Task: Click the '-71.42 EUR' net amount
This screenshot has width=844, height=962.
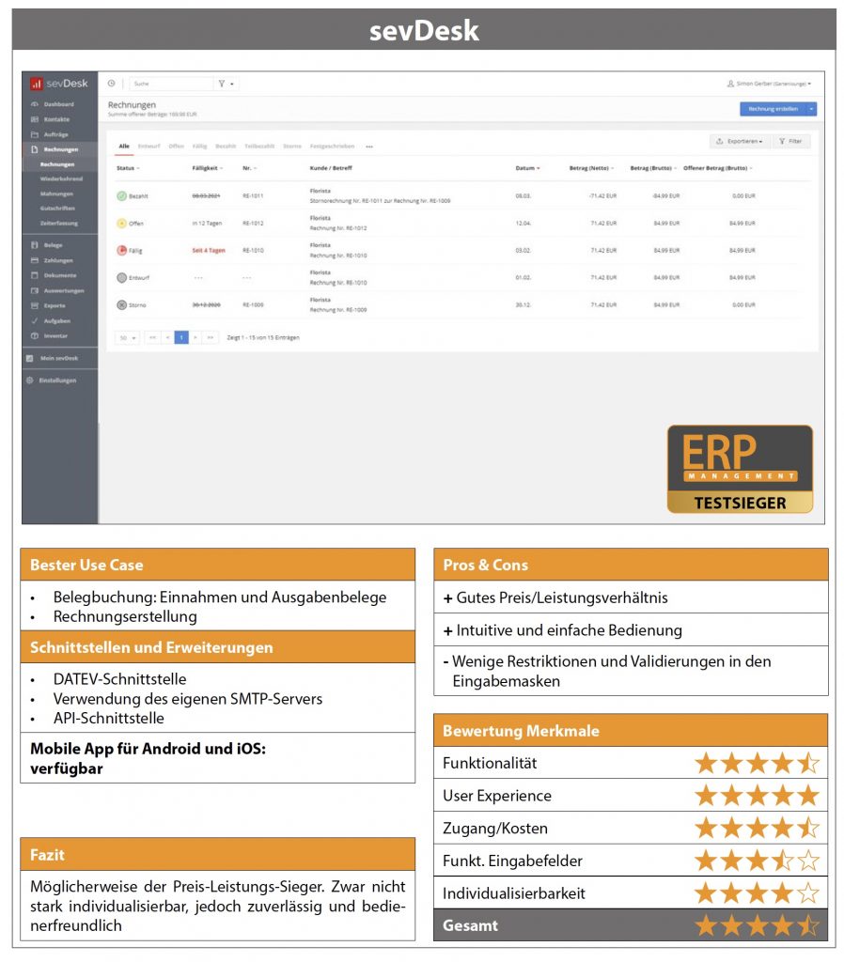Action: tap(602, 196)
